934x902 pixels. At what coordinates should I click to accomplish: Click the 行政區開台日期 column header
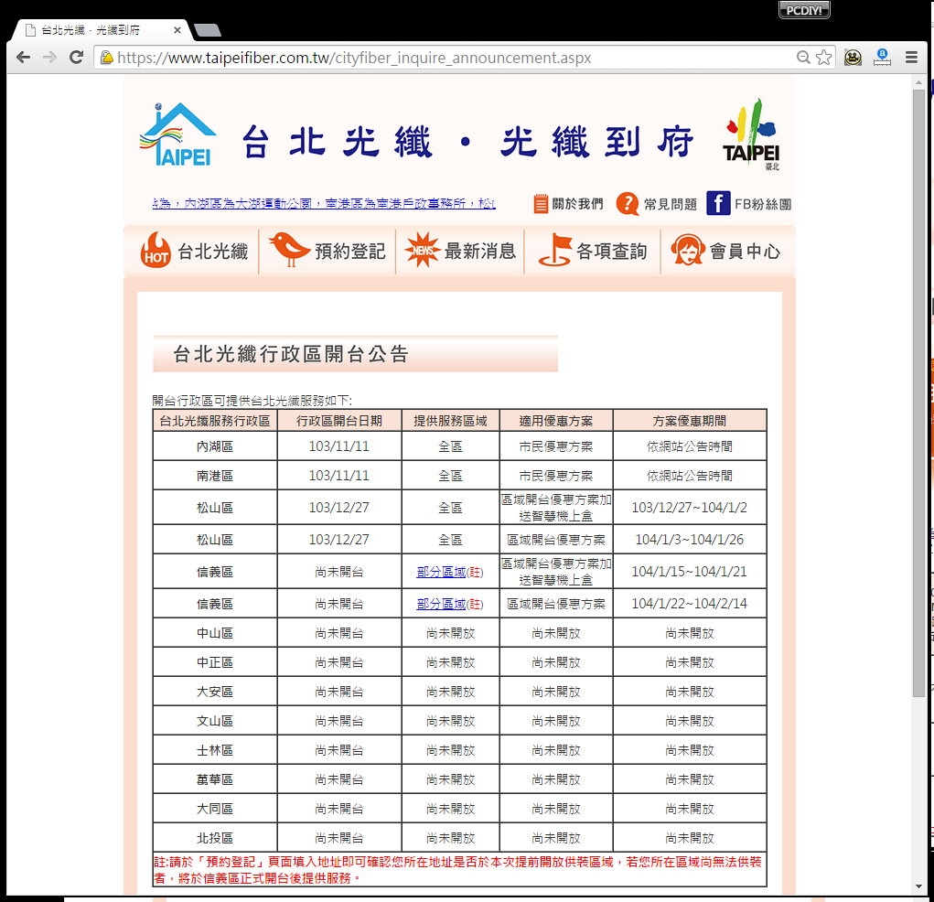339,421
